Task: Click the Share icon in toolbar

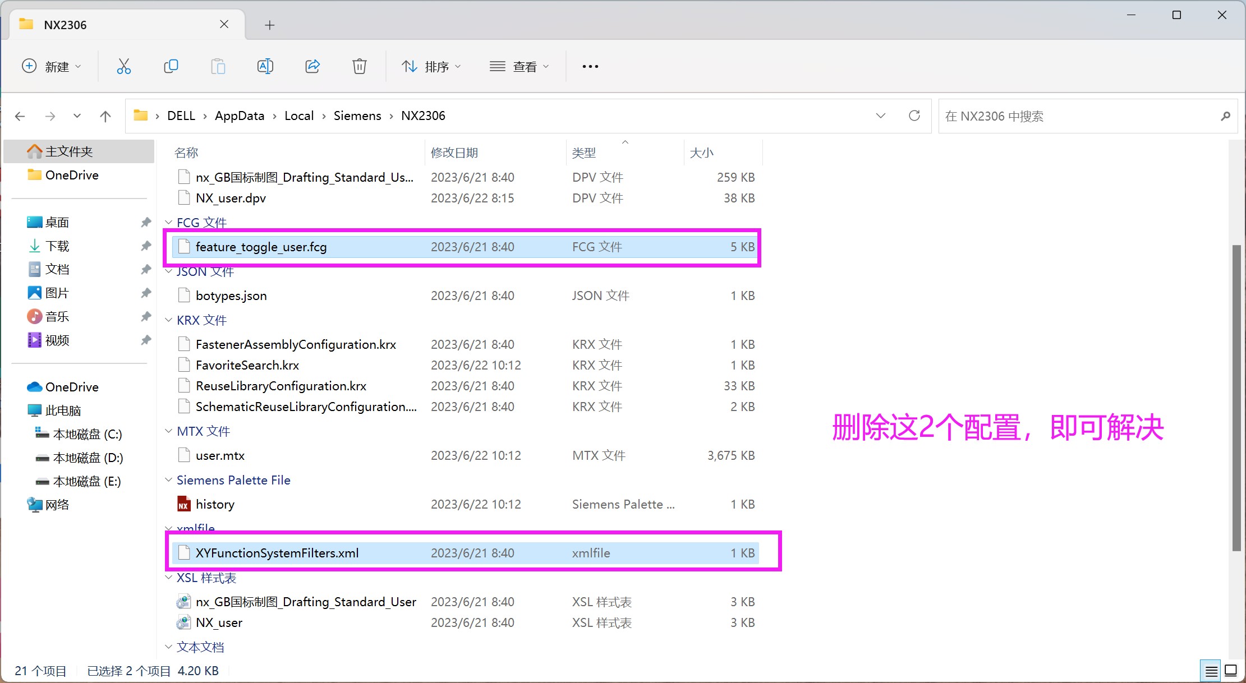Action: tap(312, 67)
